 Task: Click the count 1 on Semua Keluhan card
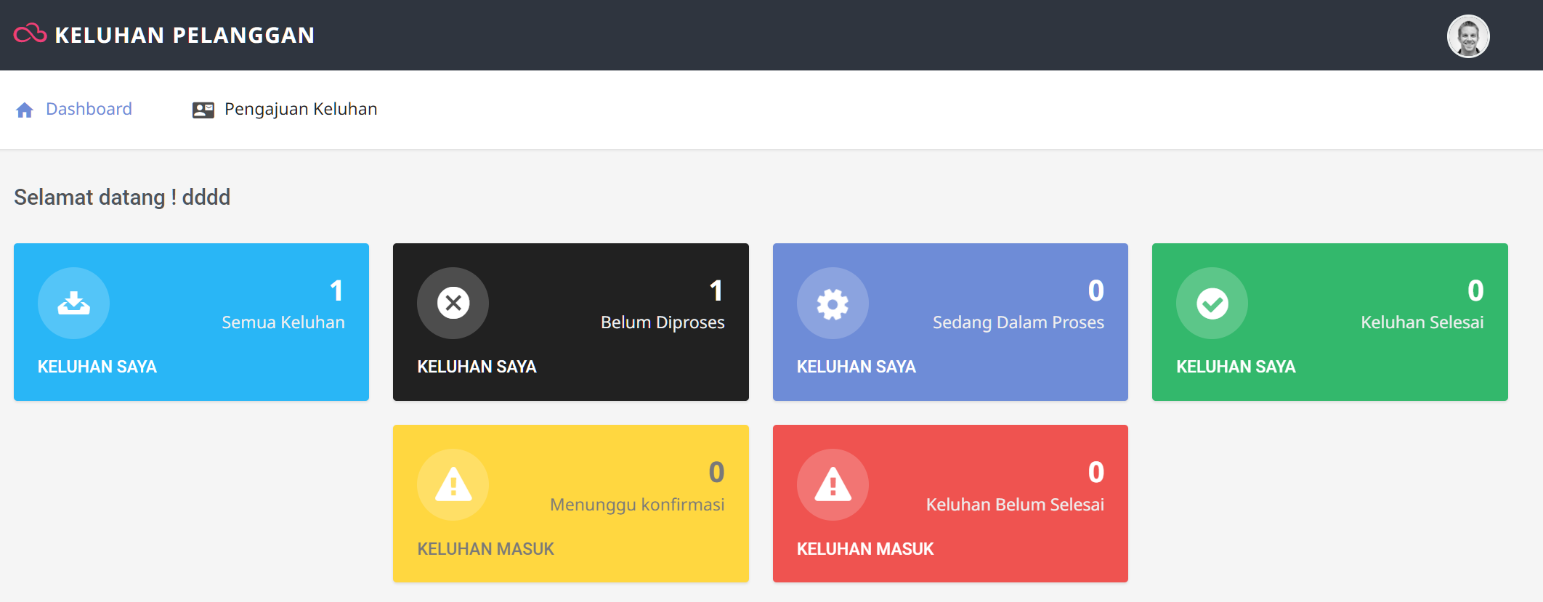coord(336,291)
